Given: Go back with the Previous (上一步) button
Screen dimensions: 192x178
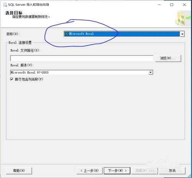Looking at the screenshot, I should click(89, 171).
